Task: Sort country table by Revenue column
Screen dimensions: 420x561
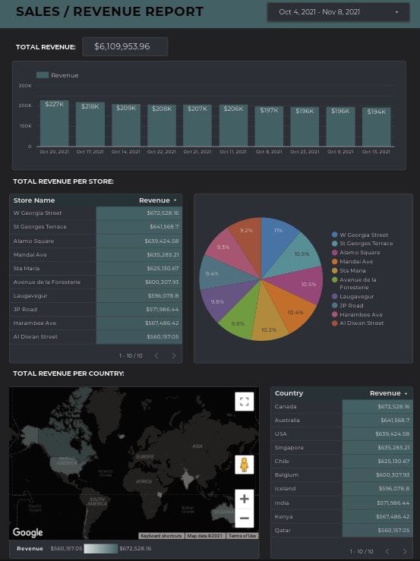Action: coord(389,393)
